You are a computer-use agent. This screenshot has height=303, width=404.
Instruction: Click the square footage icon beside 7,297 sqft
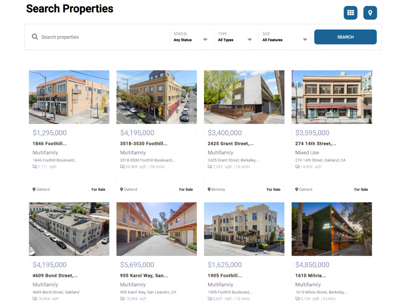coord(210,167)
